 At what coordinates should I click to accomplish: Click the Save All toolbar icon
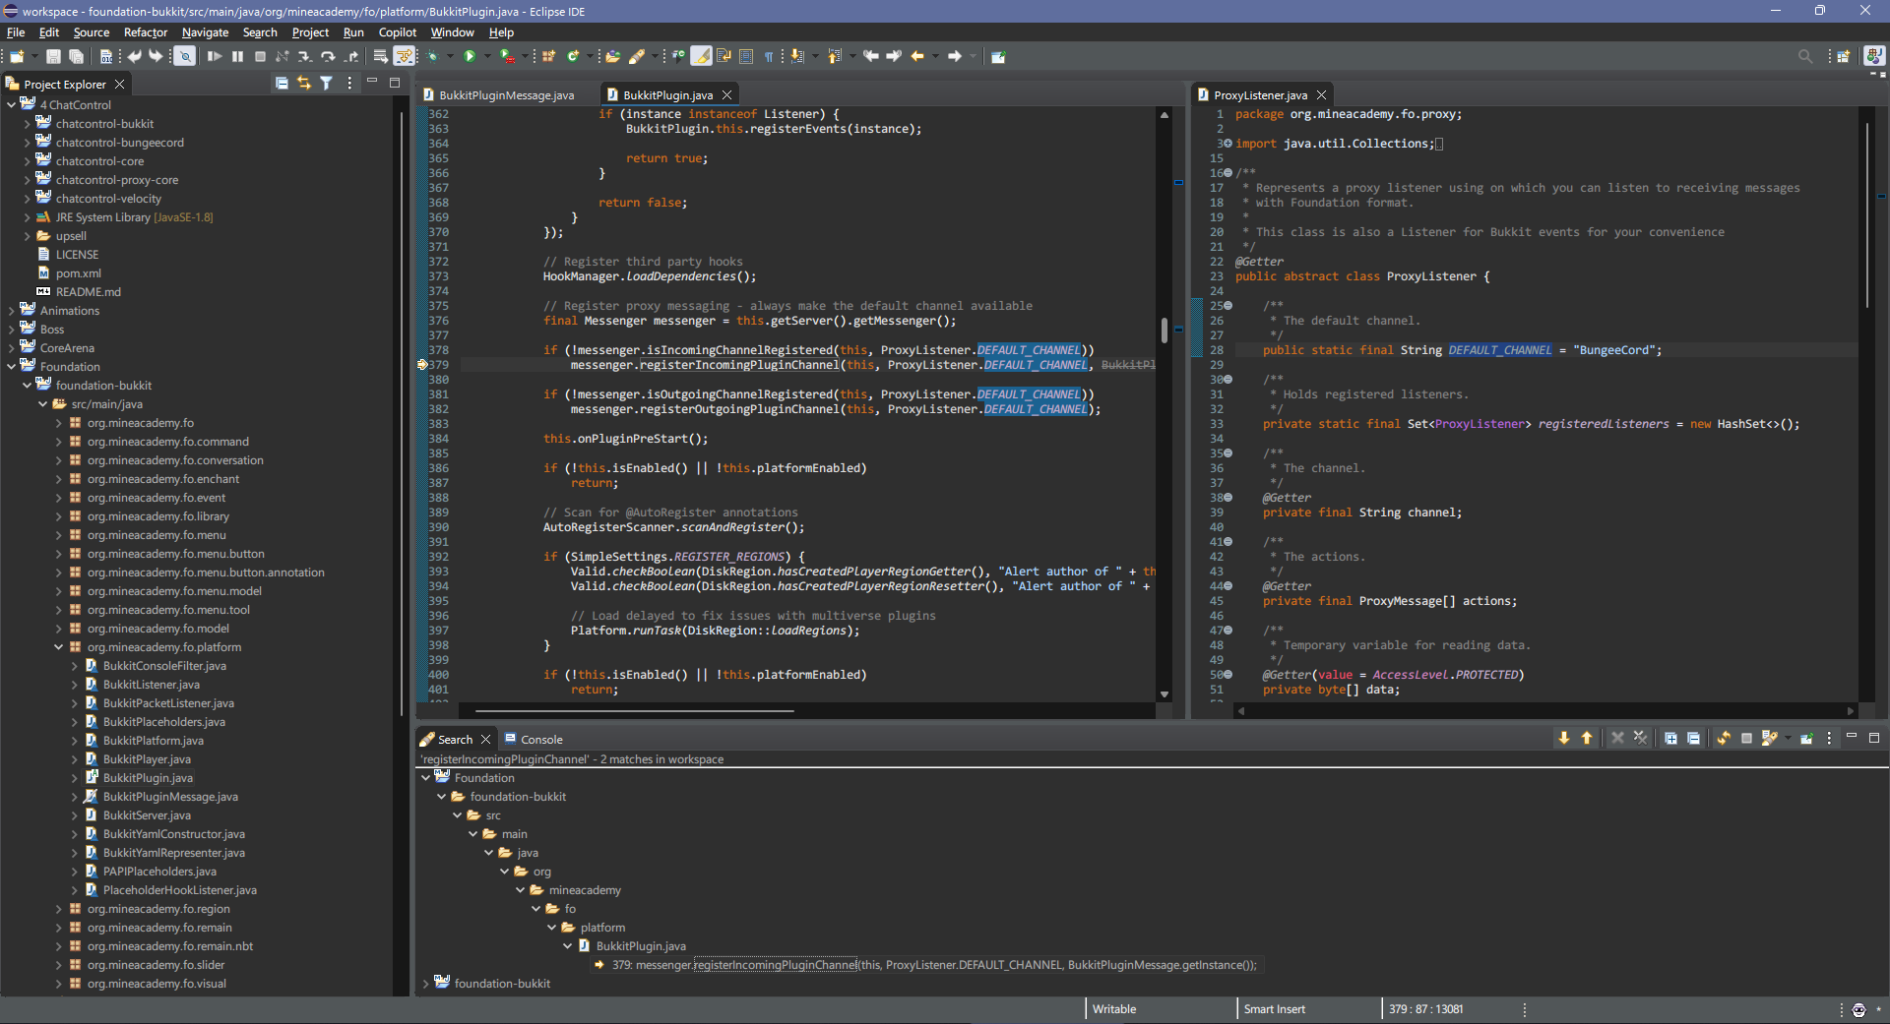pyautogui.click(x=76, y=56)
